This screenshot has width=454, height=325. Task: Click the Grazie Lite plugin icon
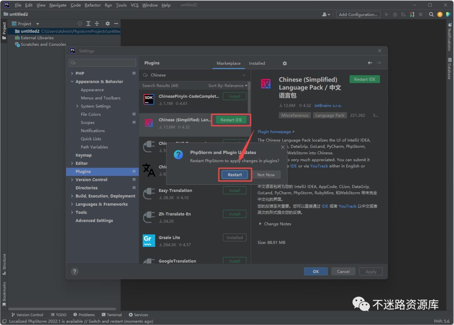(149, 241)
